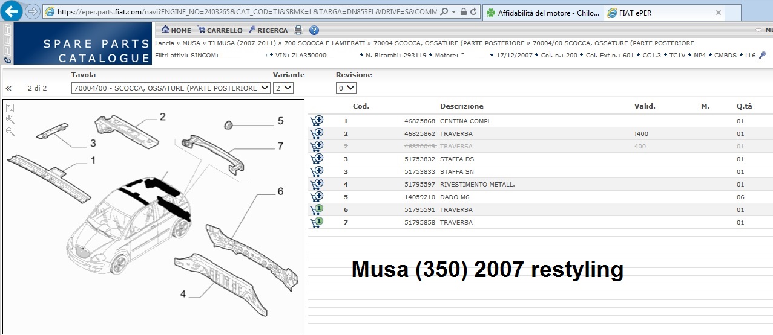Go to previous table with double-chevron
Screen dimensions: 773x335
tap(8, 88)
